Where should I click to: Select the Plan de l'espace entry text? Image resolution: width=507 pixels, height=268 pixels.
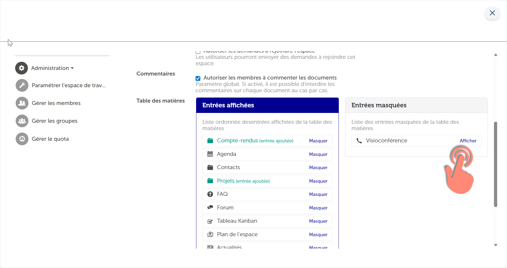237,234
